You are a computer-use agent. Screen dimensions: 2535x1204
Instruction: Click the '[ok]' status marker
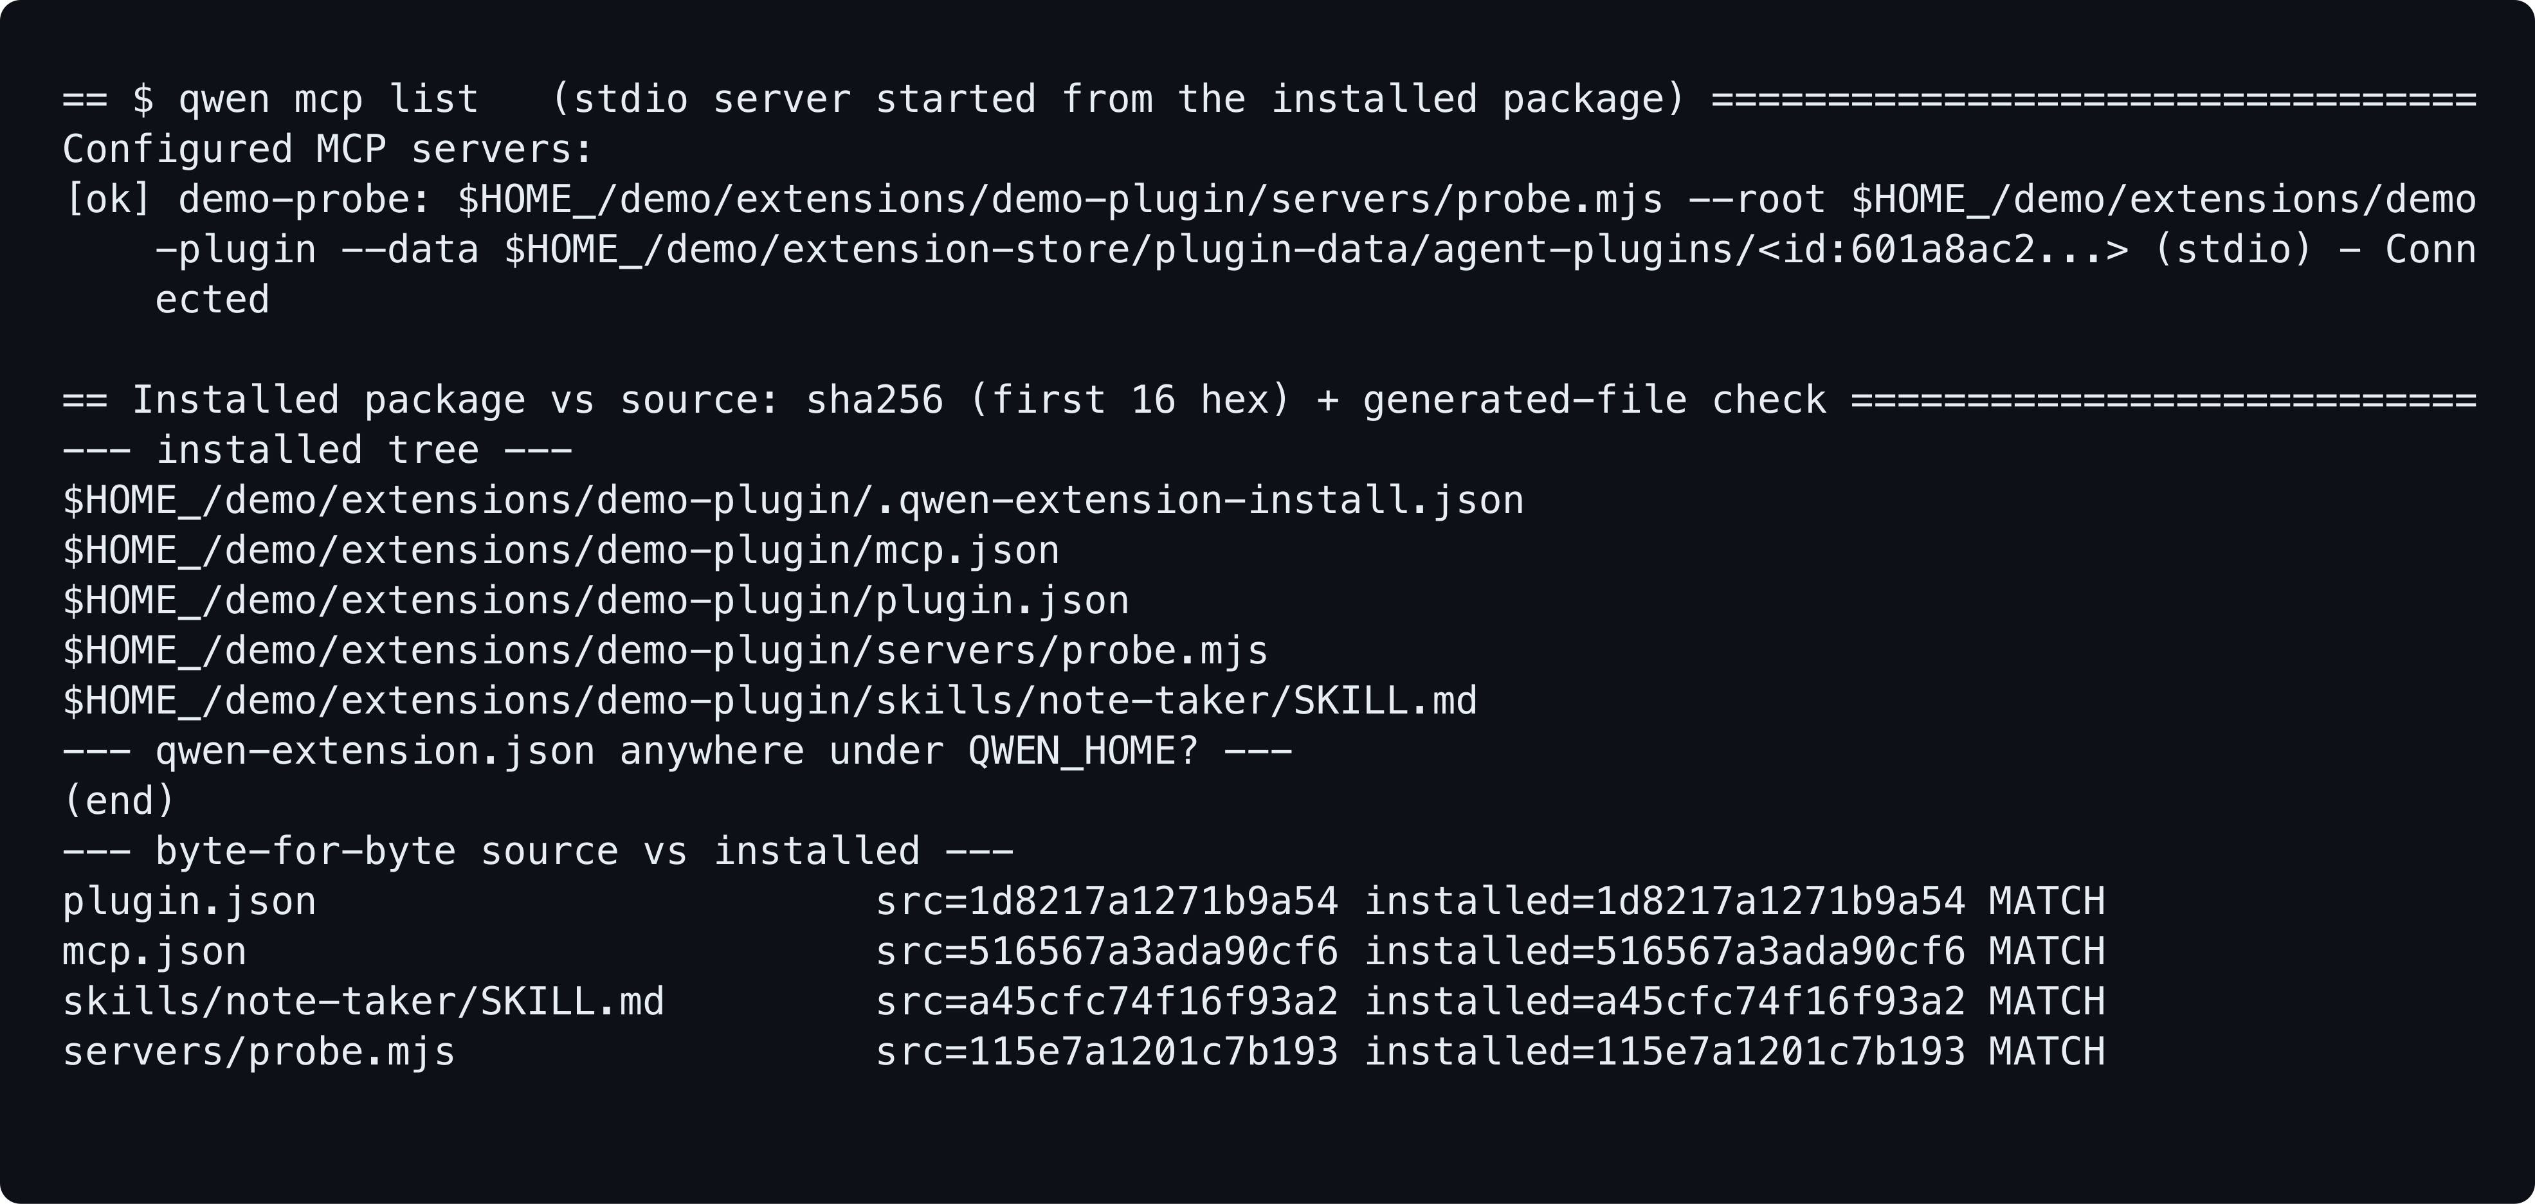pyautogui.click(x=107, y=200)
